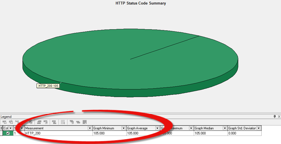Image resolution: width=281 pixels, height=144 pixels.
Task: Open the Graph Minimum column dropdown
Action: 123,128
